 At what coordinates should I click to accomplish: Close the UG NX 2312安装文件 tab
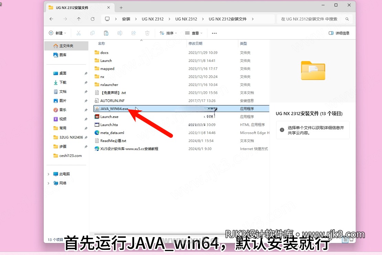(109, 8)
